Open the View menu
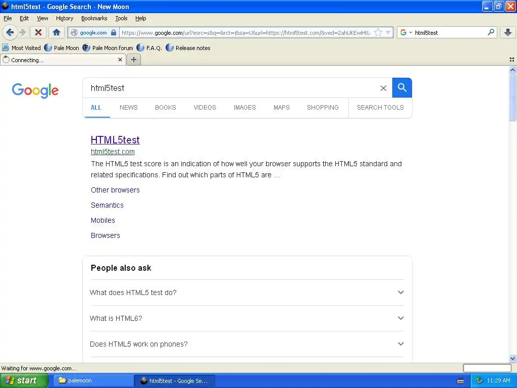Image resolution: width=517 pixels, height=388 pixels. [x=42, y=18]
